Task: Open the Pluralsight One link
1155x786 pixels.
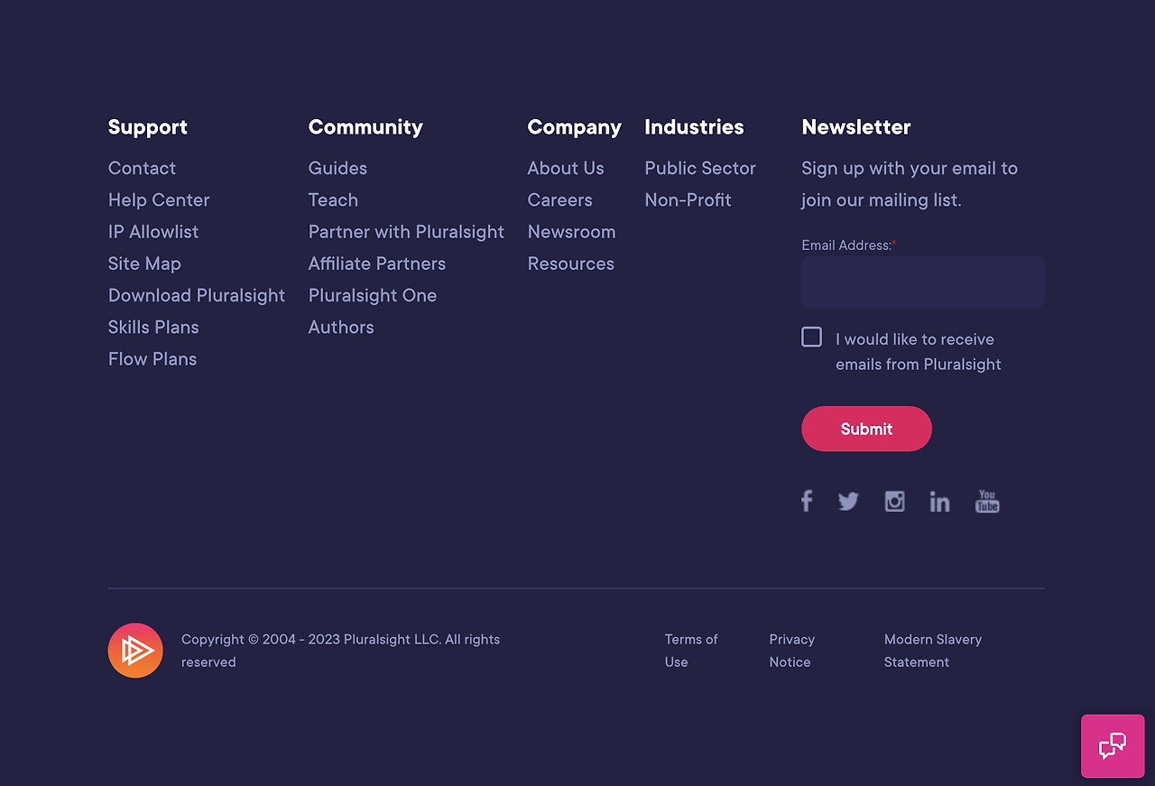Action: tap(373, 295)
